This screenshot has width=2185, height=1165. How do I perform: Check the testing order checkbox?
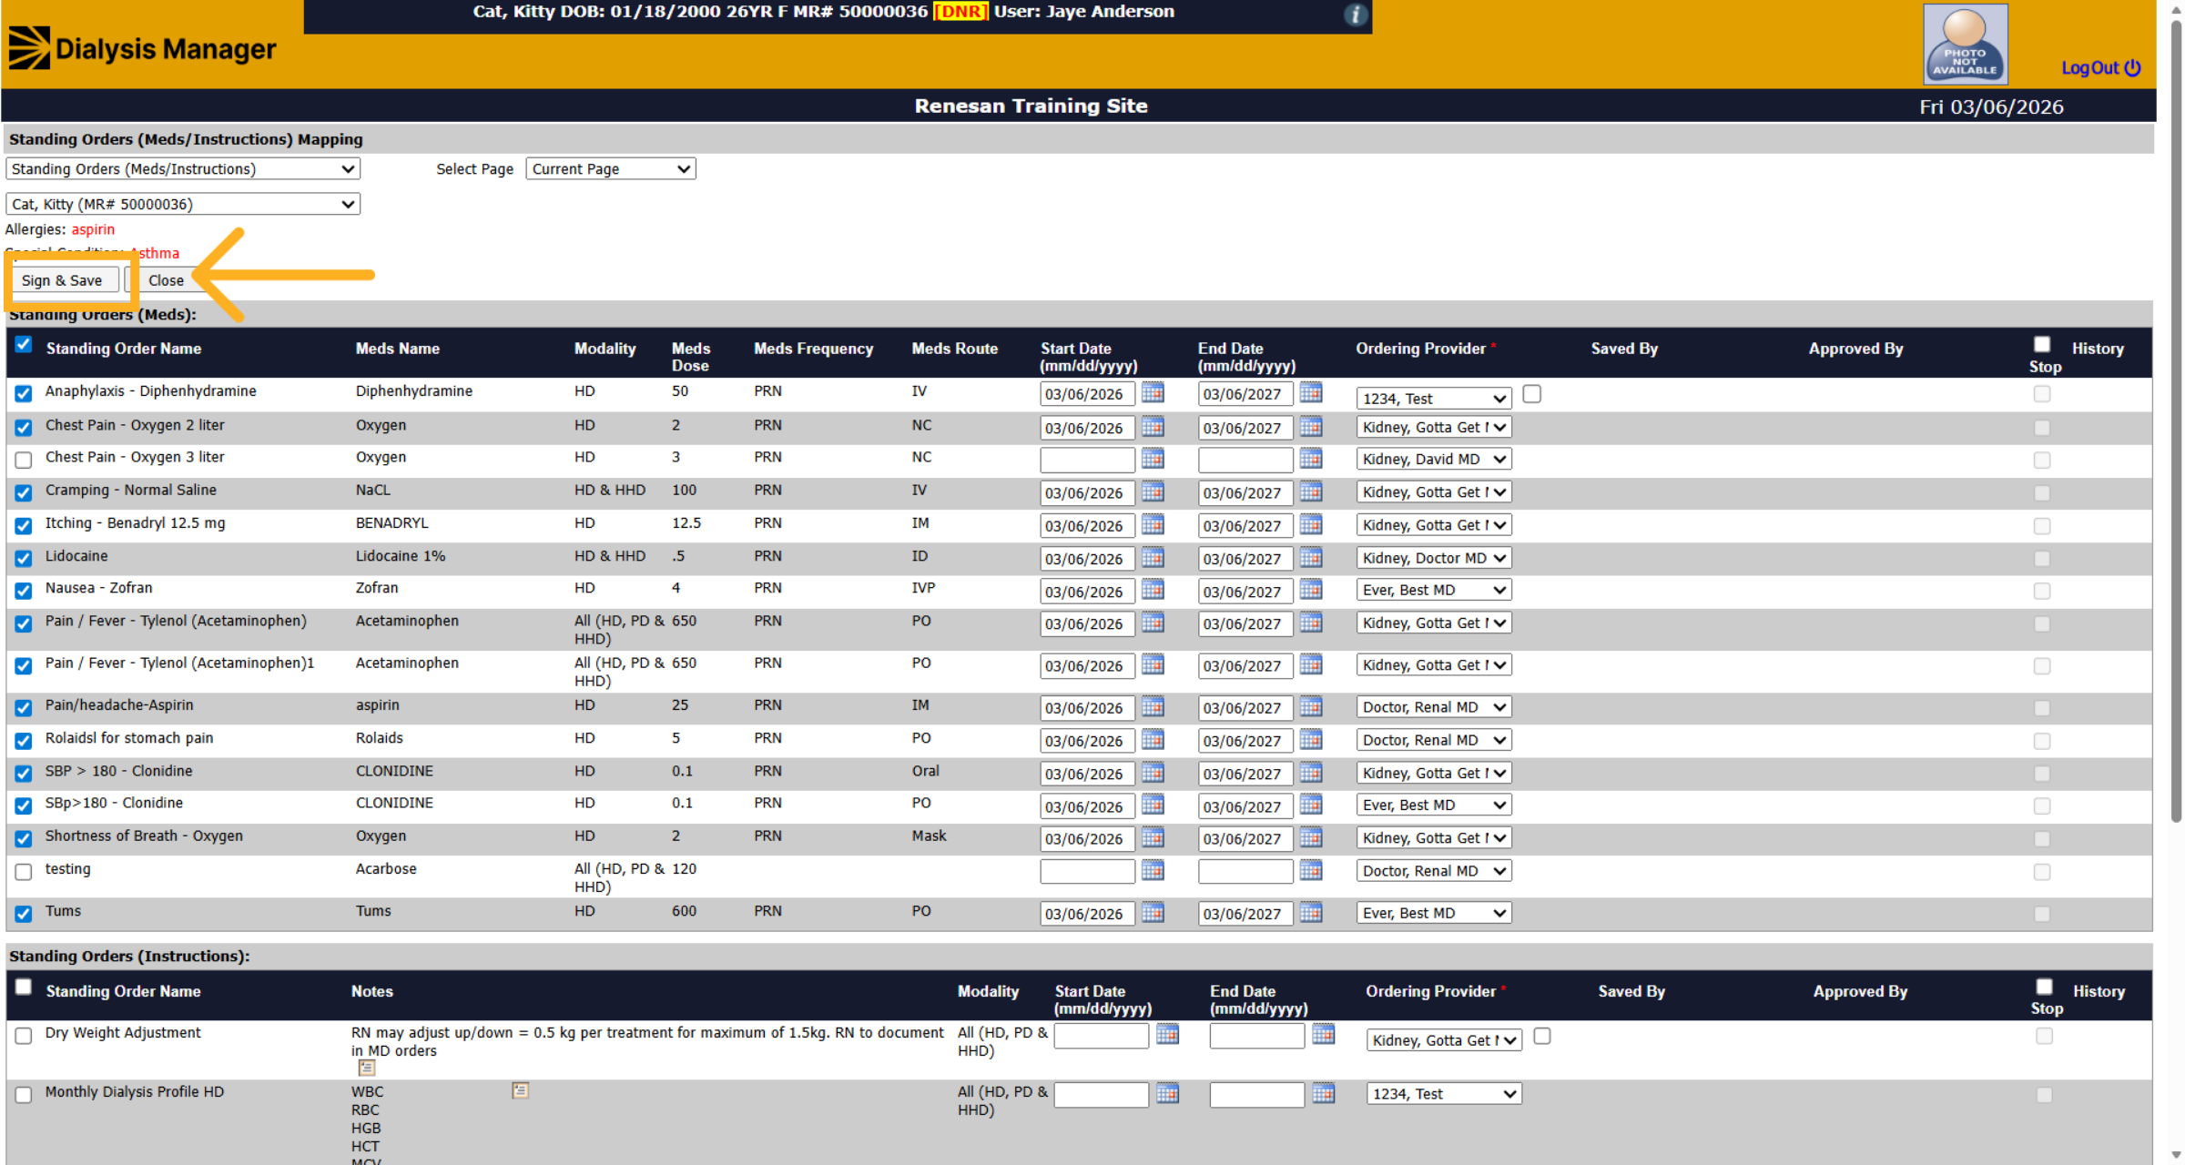pyautogui.click(x=24, y=871)
